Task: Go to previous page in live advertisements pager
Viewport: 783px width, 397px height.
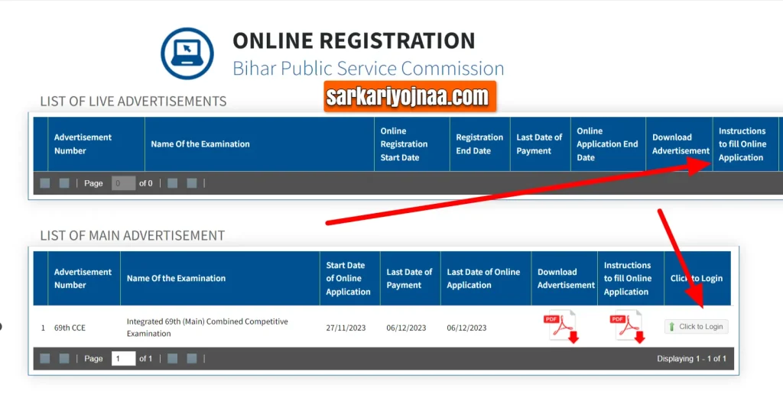Action: (64, 183)
